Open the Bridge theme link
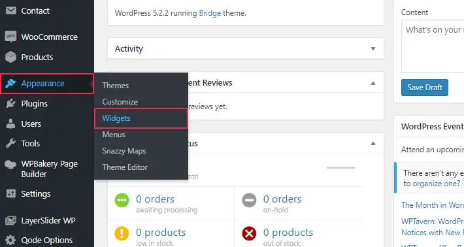 click(x=210, y=13)
